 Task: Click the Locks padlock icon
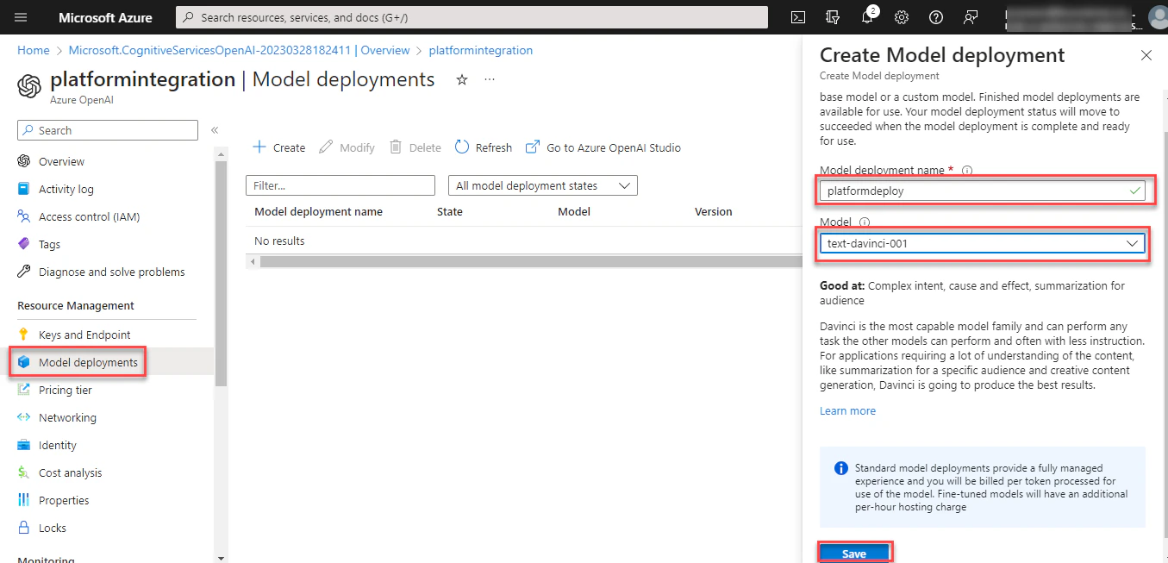(24, 528)
